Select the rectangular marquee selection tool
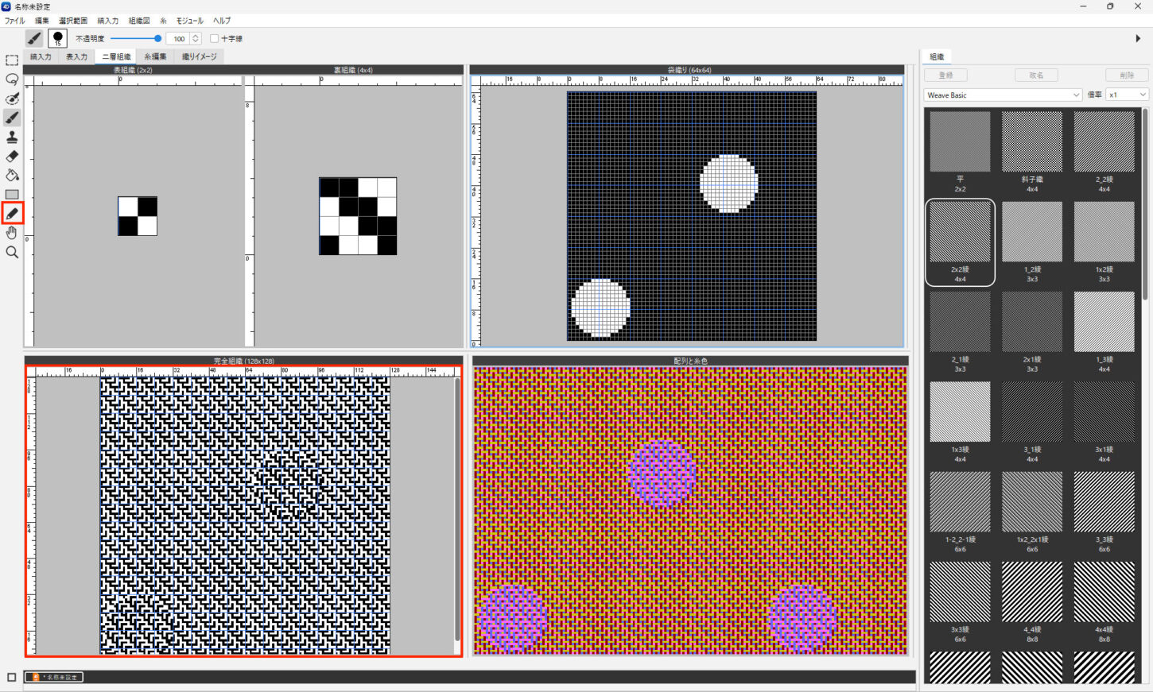 (12, 60)
